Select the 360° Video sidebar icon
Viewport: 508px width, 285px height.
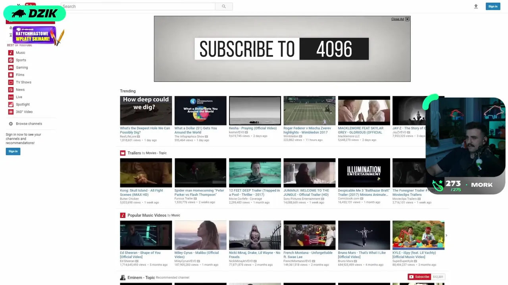tap(11, 112)
